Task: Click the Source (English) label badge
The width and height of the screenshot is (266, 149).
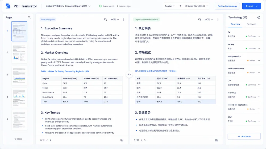Action: coord(48,19)
